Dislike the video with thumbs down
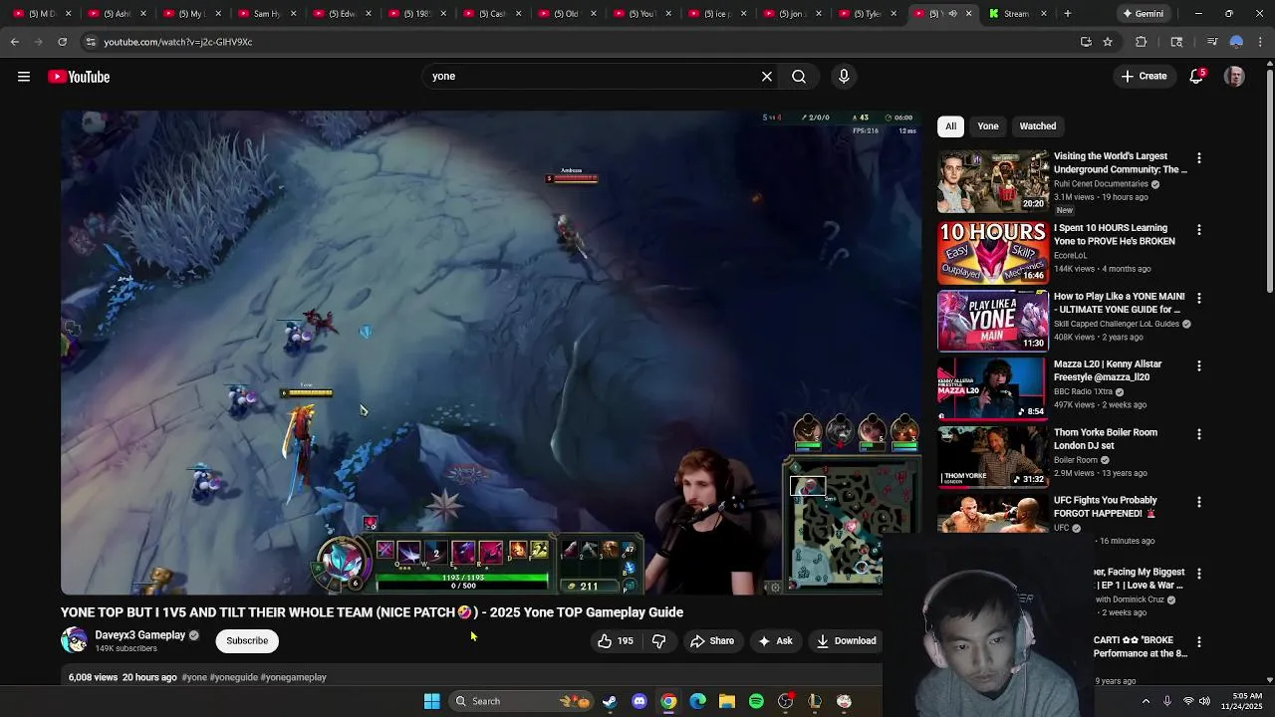 coord(658,641)
